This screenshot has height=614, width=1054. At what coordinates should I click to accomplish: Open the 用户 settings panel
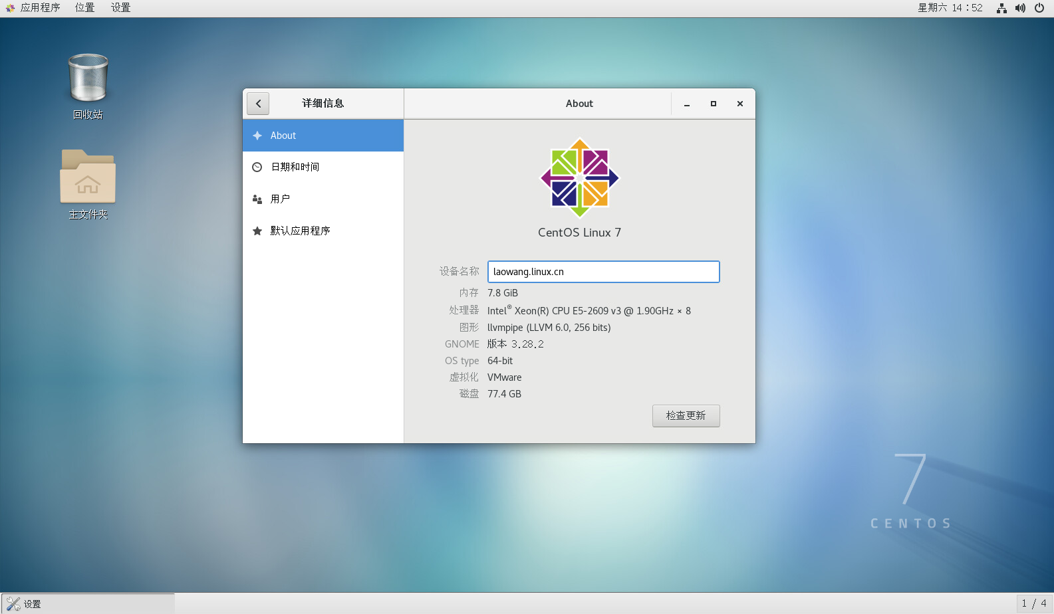323,199
